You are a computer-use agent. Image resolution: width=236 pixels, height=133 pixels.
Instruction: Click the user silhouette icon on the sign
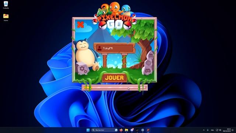click(x=100, y=48)
